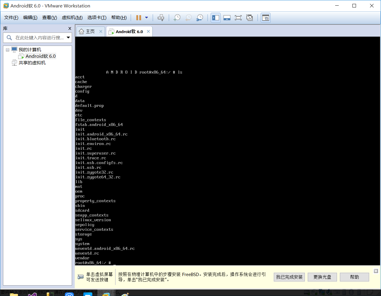Toggle the thumbnail bar view

[227, 18]
